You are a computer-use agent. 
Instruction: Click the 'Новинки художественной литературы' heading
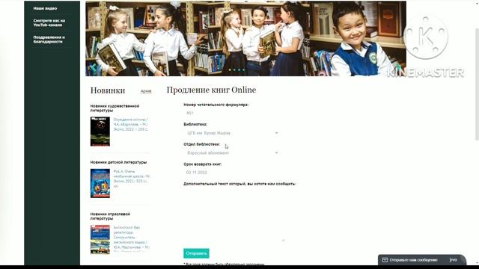[x=115, y=108]
